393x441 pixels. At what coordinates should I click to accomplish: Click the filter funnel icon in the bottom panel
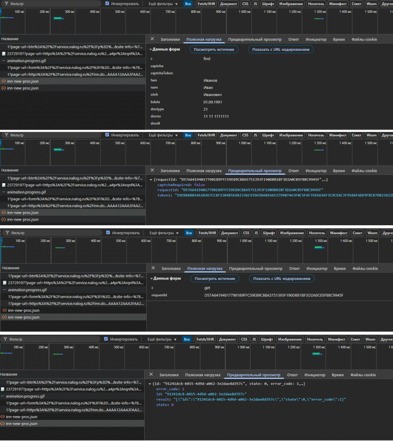point(5,339)
